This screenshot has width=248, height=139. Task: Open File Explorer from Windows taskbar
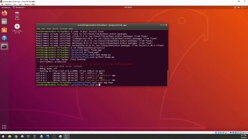click(x=9, y=136)
